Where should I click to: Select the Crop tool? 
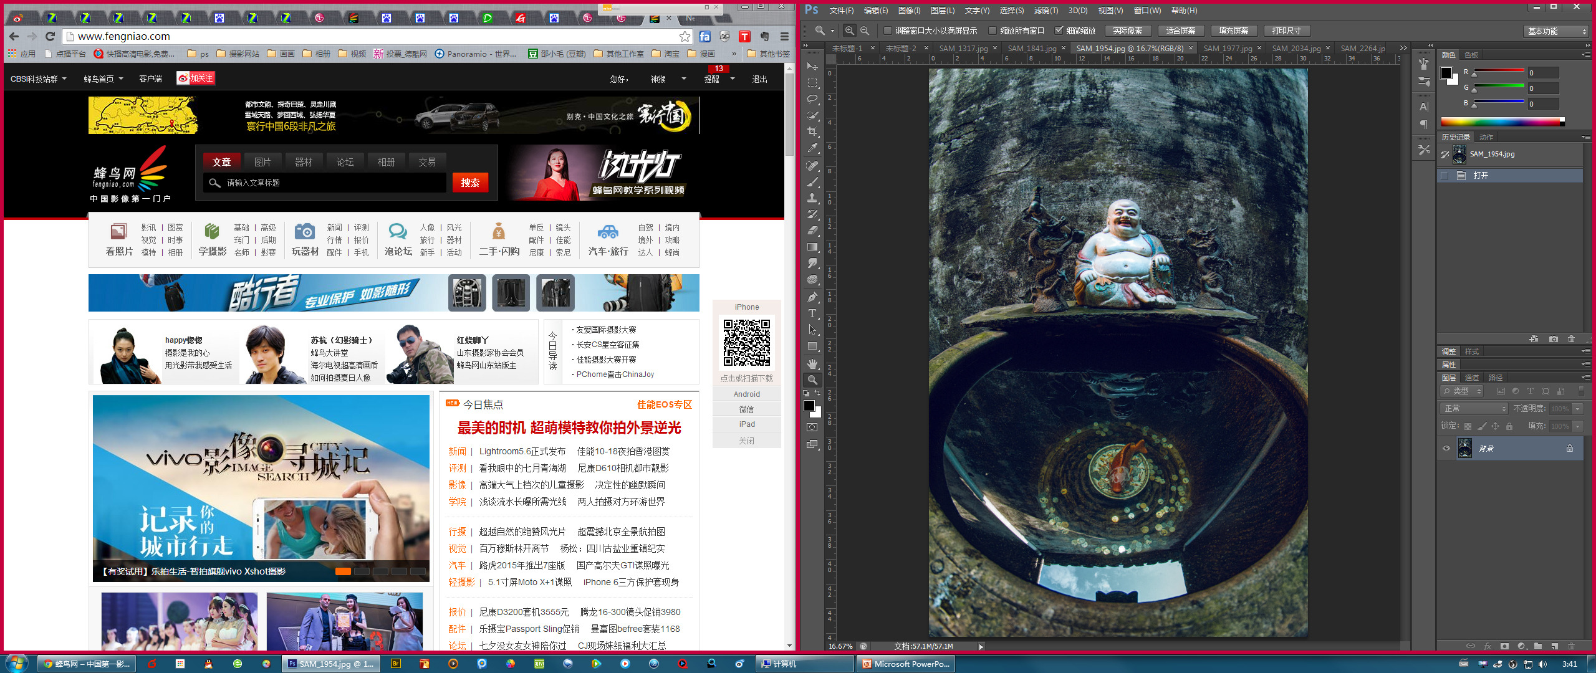click(812, 131)
